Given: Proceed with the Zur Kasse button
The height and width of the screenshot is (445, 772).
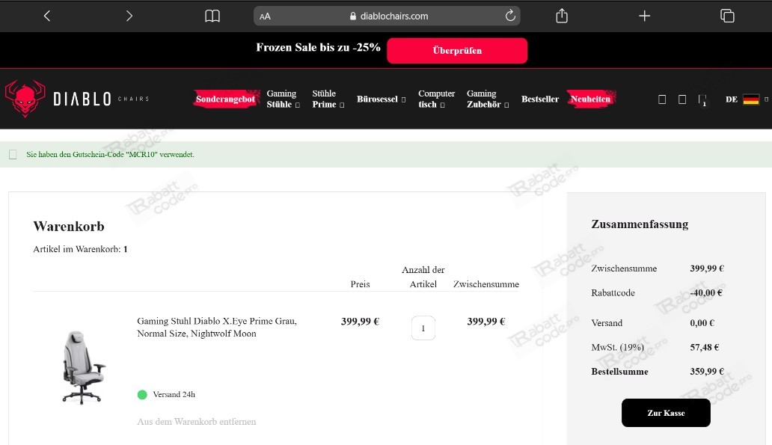Looking at the screenshot, I should pos(665,413).
